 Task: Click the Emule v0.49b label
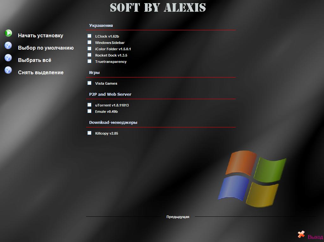[106, 112]
